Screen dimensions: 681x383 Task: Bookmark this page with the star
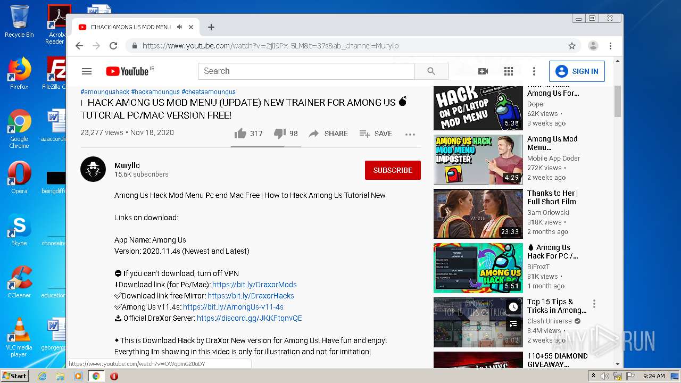572,46
